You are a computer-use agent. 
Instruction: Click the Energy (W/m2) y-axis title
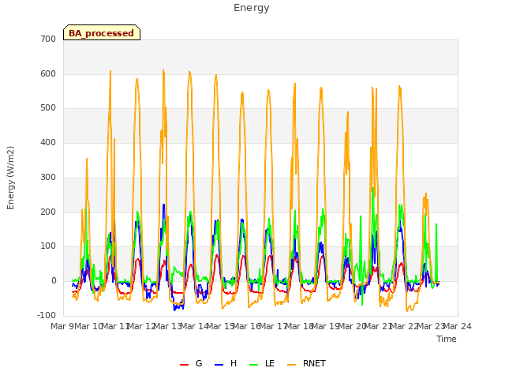(x=10, y=178)
